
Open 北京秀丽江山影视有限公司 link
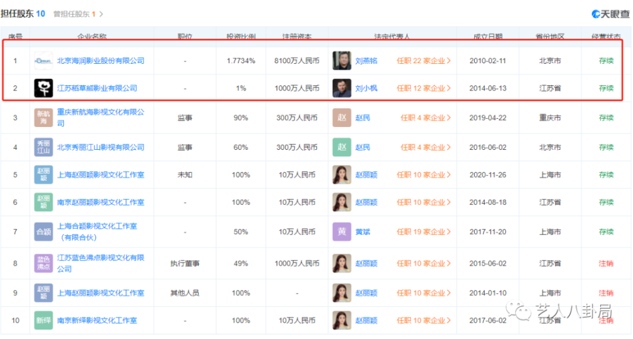point(101,147)
